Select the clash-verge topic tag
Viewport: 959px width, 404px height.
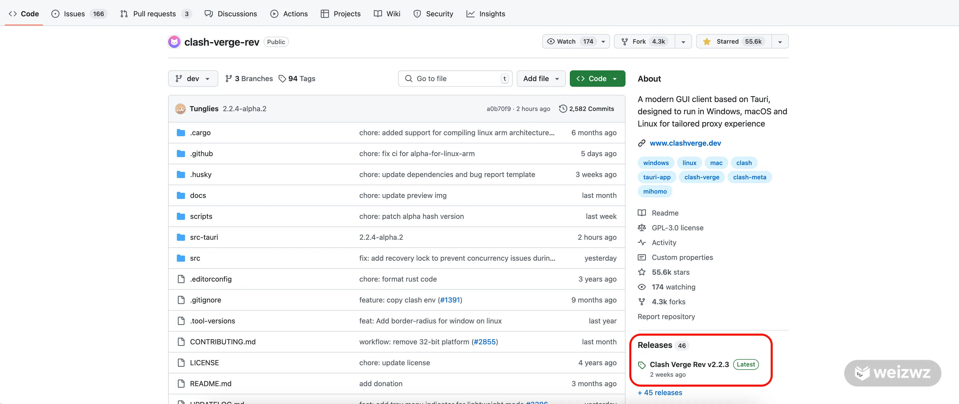(x=702, y=177)
